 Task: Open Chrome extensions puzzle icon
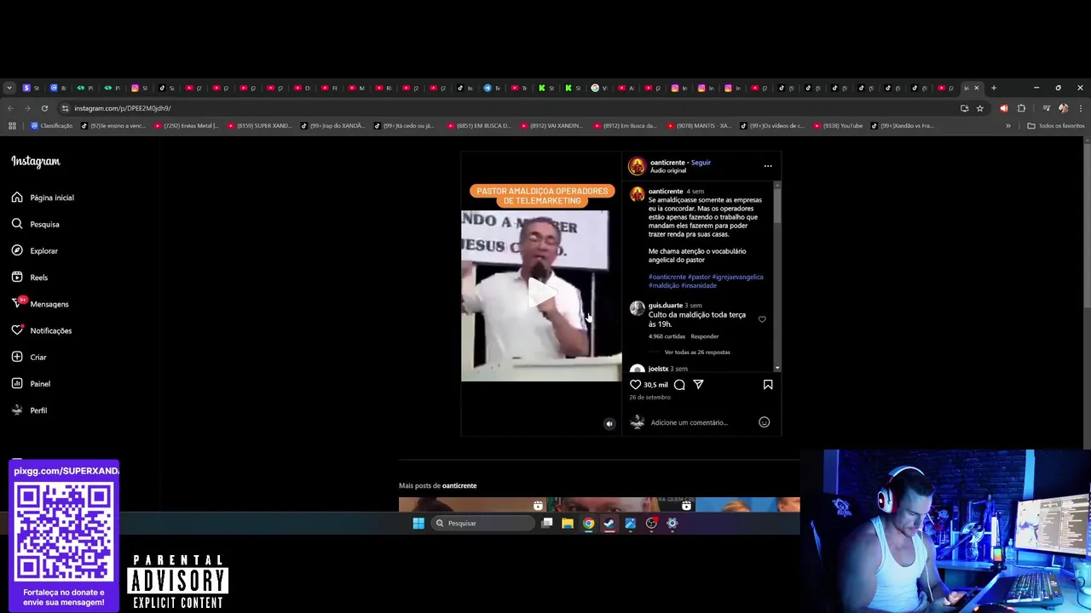1021,108
